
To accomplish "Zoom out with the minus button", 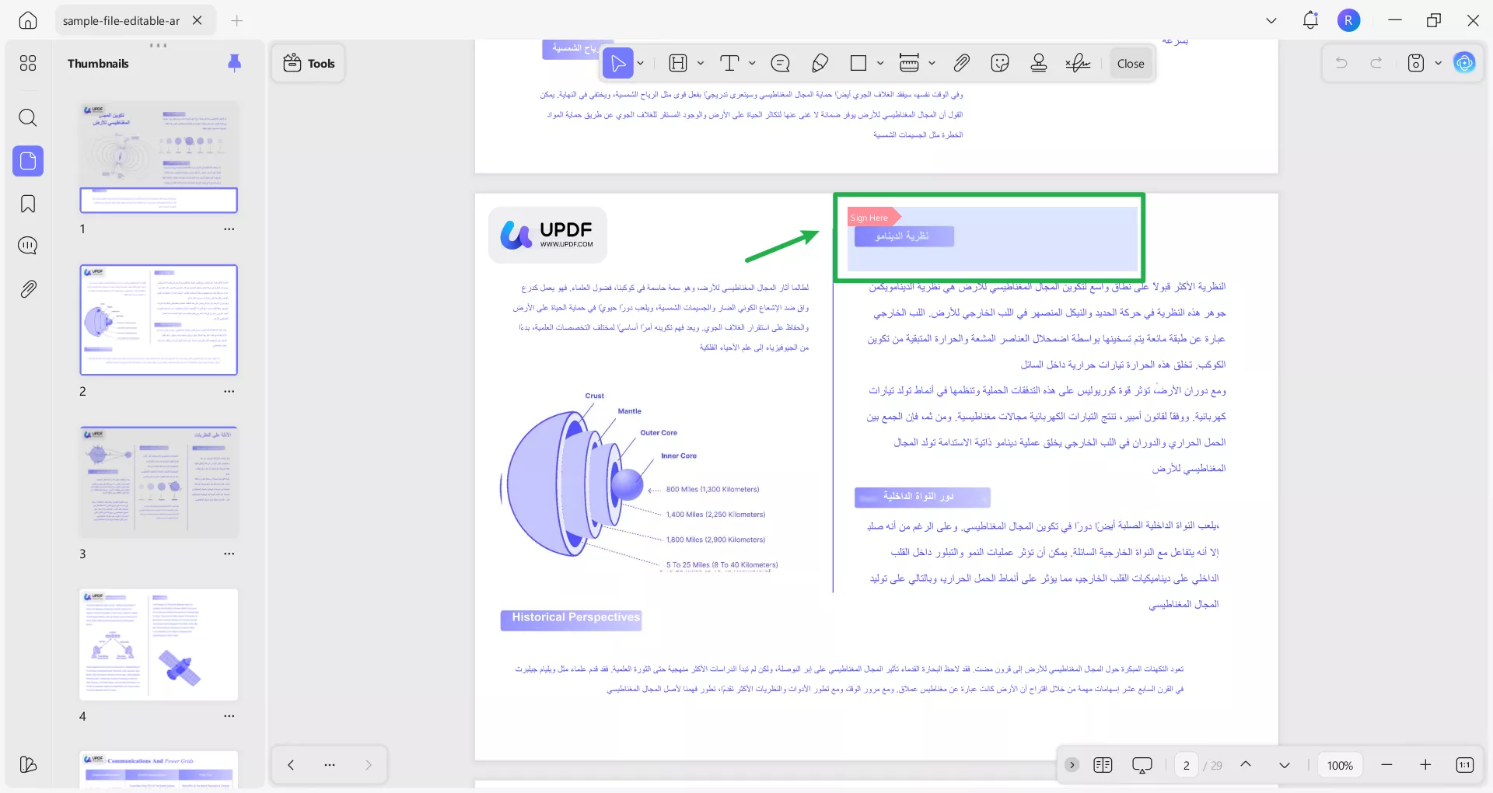I will click(x=1386, y=765).
